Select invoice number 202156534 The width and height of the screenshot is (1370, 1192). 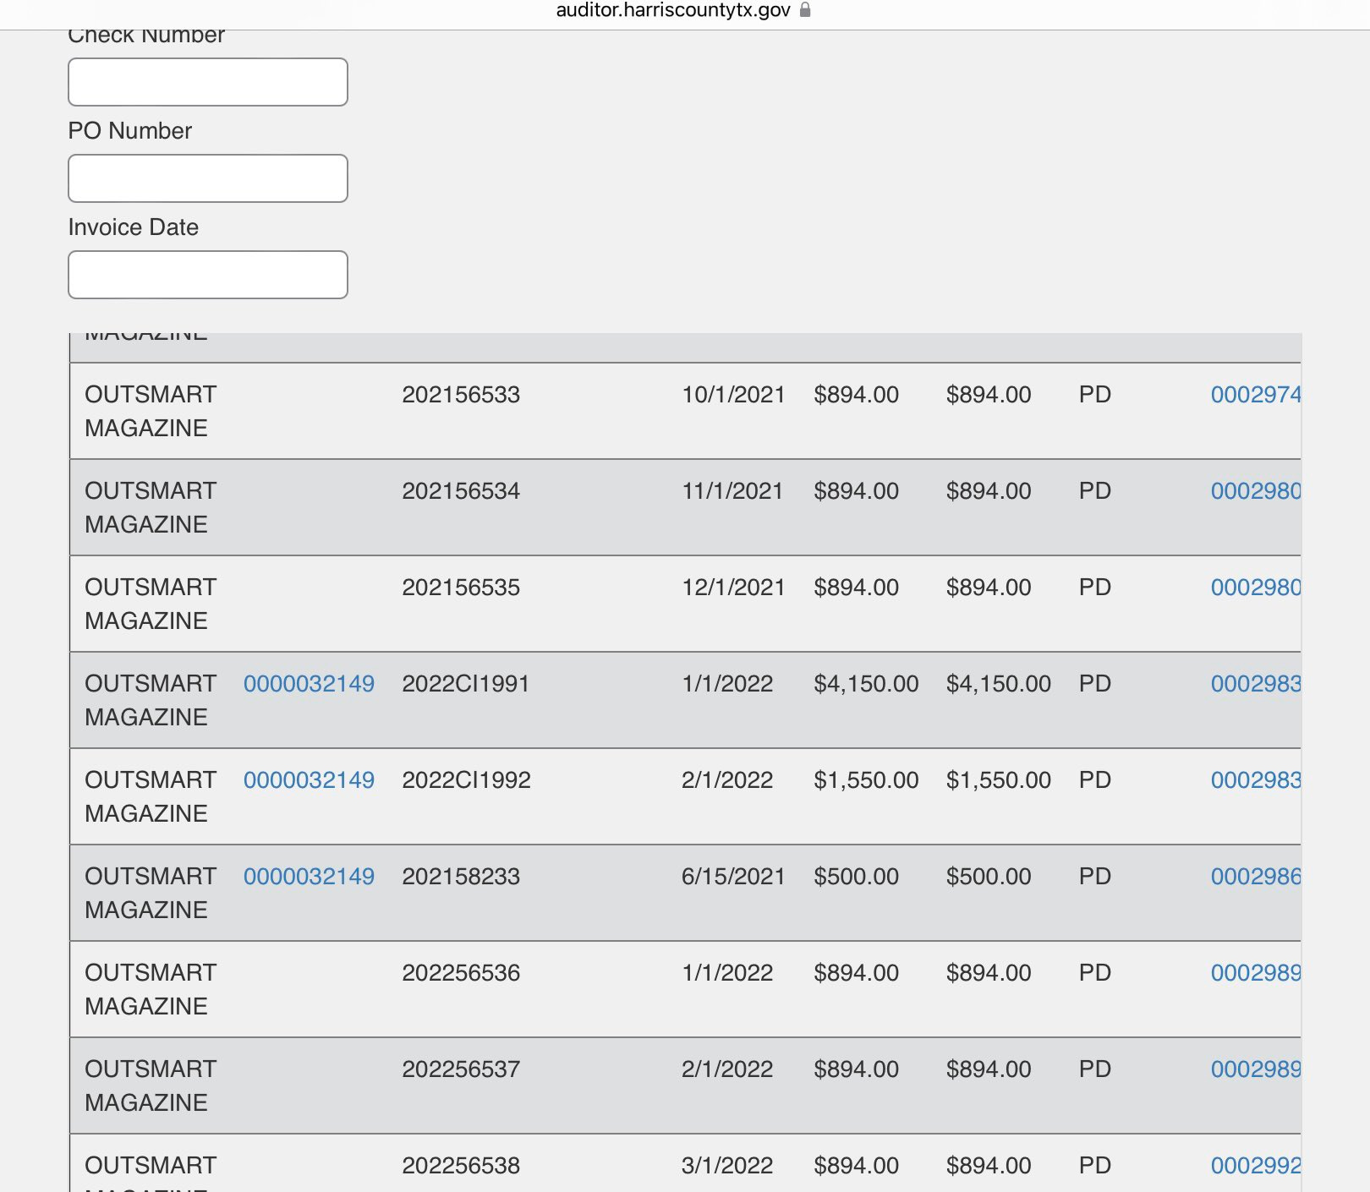[461, 491]
